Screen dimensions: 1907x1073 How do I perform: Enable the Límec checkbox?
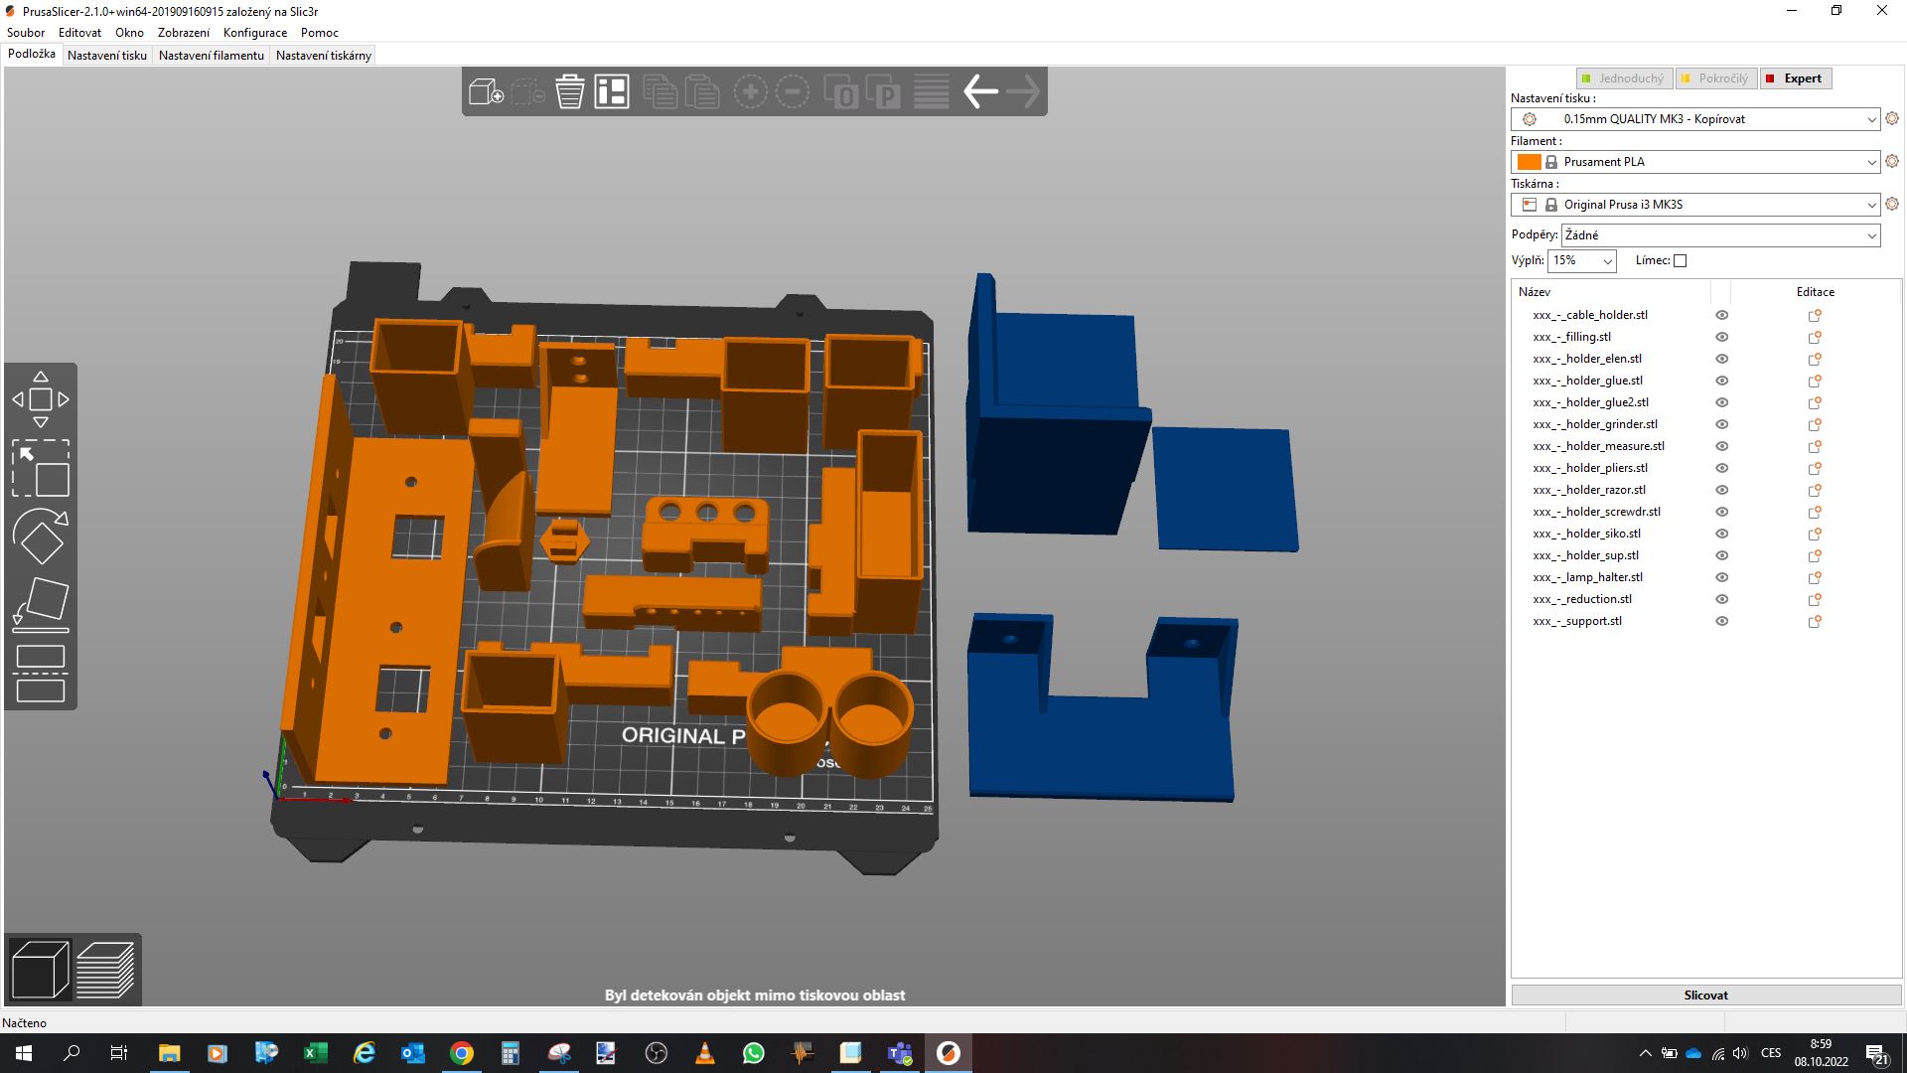click(x=1680, y=261)
